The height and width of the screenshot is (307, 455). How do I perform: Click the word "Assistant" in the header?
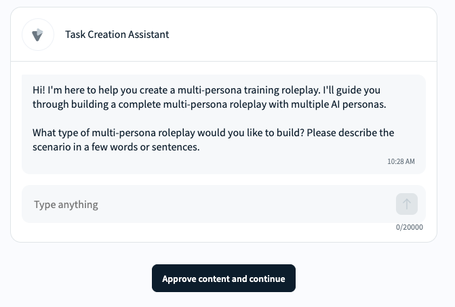point(147,35)
